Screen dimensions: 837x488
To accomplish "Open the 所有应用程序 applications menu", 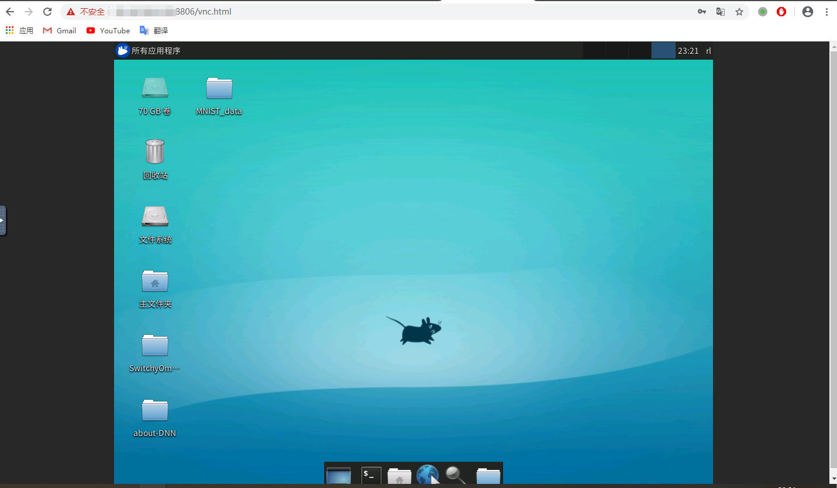I will click(x=149, y=51).
